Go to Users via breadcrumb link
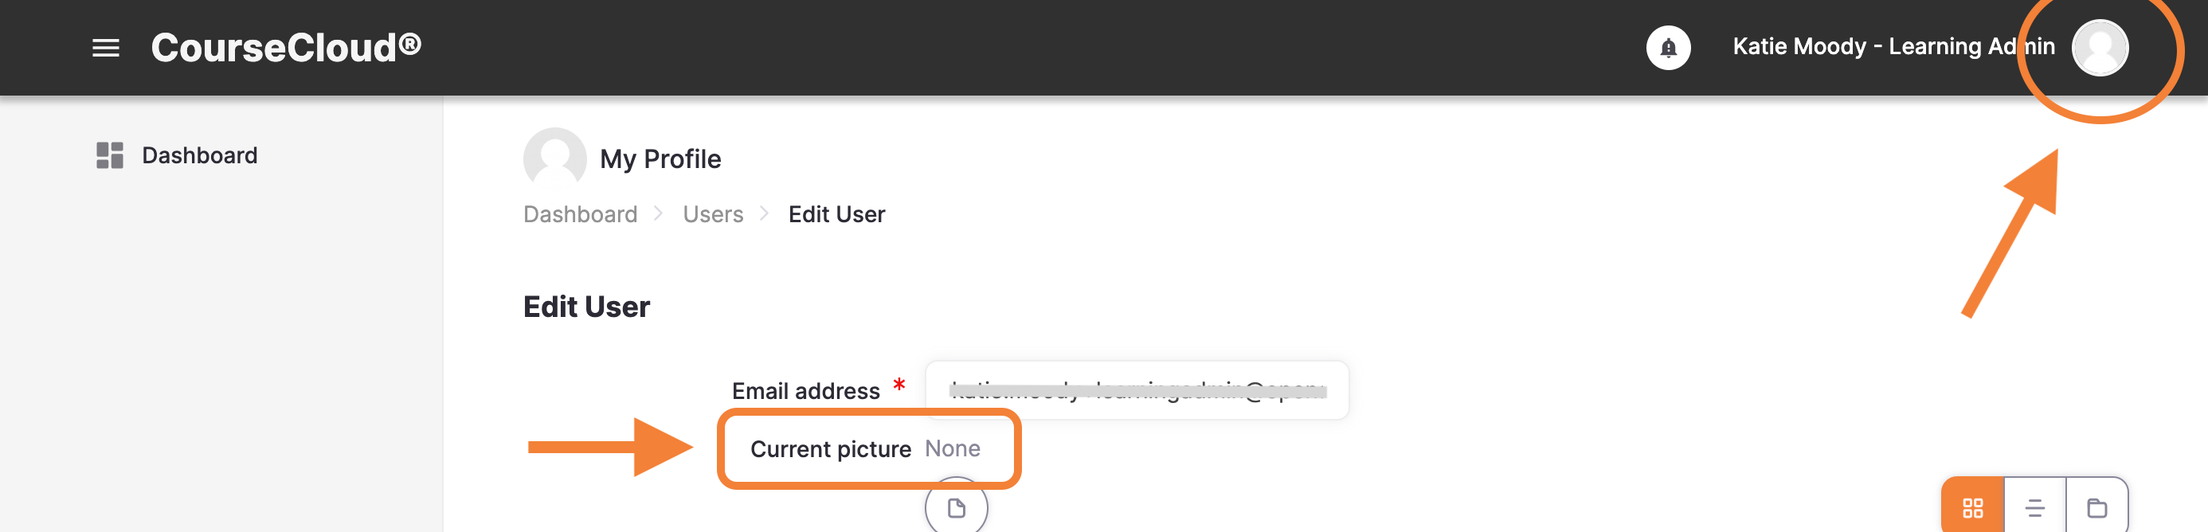 [x=712, y=214]
